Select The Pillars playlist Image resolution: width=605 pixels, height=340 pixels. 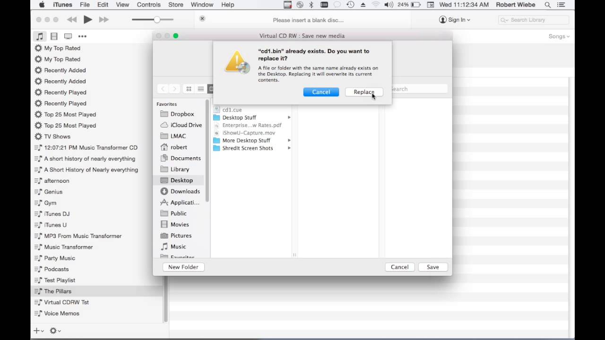click(97, 291)
